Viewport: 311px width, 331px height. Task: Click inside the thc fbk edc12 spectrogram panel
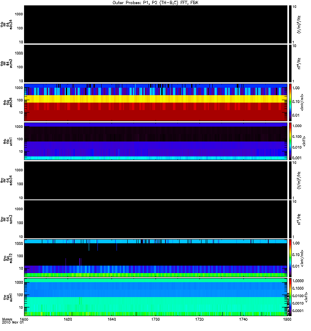click(x=155, y=258)
